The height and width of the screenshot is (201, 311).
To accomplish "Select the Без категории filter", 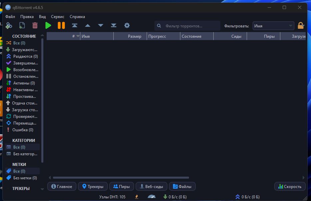I will pos(22,154).
